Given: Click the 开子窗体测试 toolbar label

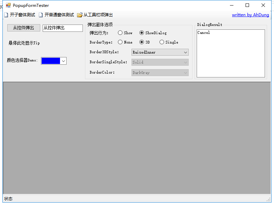Looking at the screenshot, I should coord(23,15).
